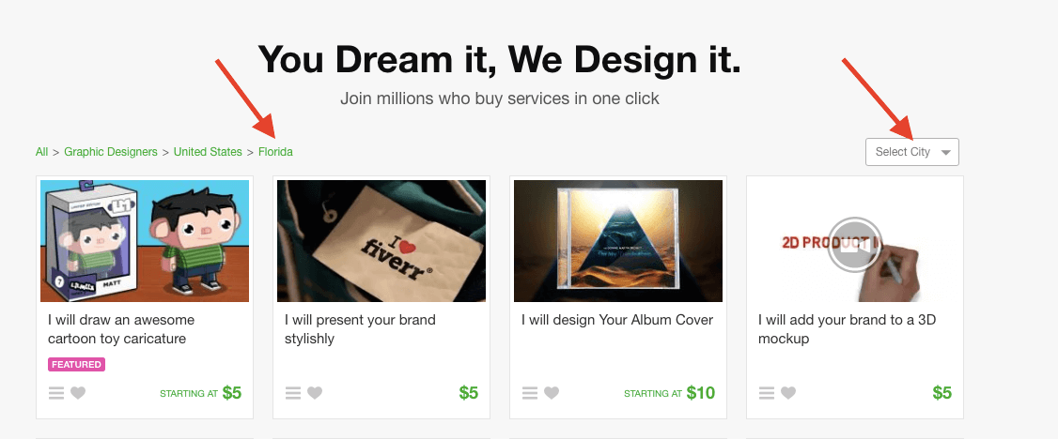This screenshot has width=1058, height=439.
Task: Heart the present your brand stylishly gig
Action: pyautogui.click(x=315, y=393)
